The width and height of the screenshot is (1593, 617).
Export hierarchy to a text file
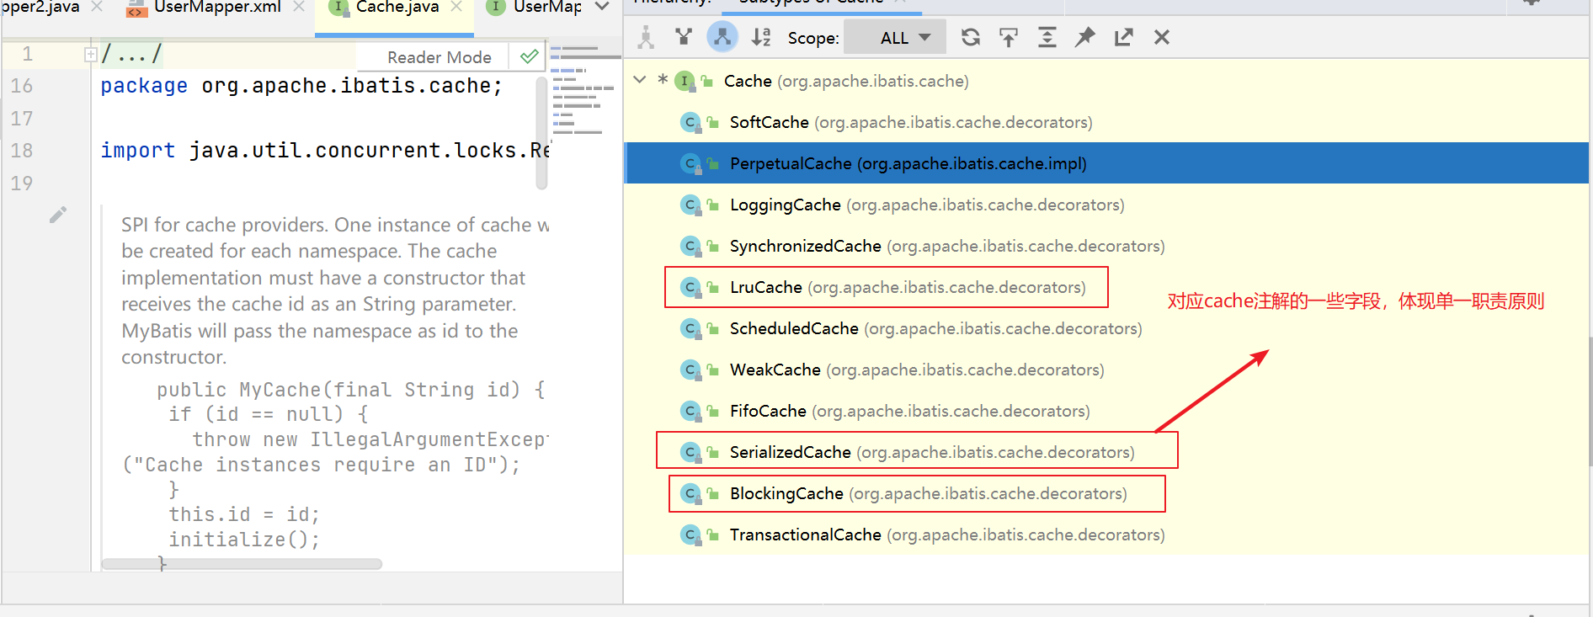(1123, 37)
